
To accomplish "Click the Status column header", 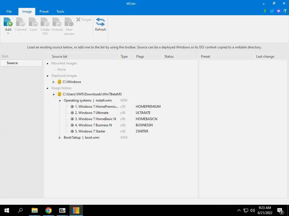I will 180,56.
